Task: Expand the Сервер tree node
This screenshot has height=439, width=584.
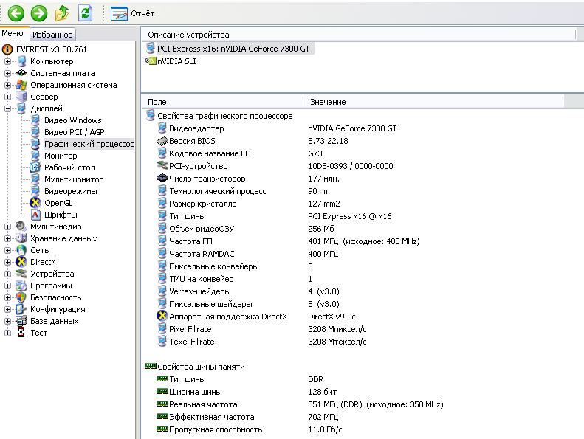Action: pyautogui.click(x=7, y=97)
